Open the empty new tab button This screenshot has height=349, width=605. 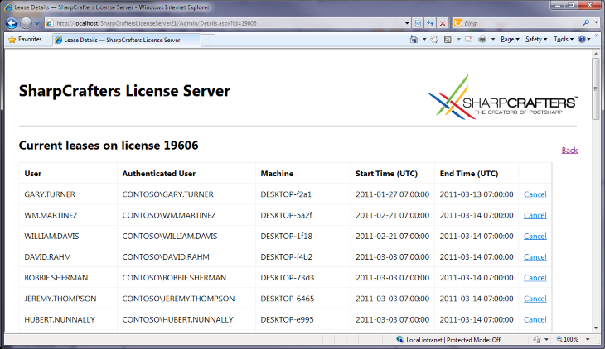coord(207,40)
